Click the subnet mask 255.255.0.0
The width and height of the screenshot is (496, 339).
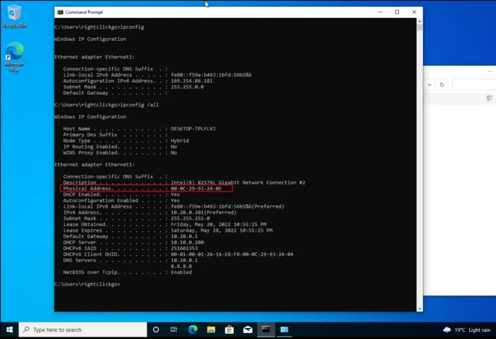pos(187,87)
